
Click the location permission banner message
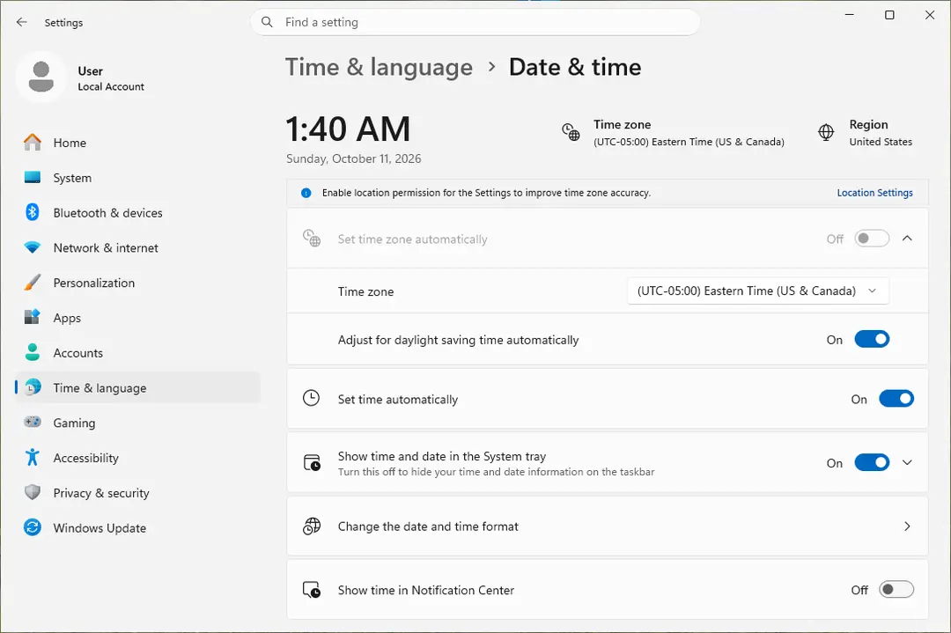coord(486,193)
